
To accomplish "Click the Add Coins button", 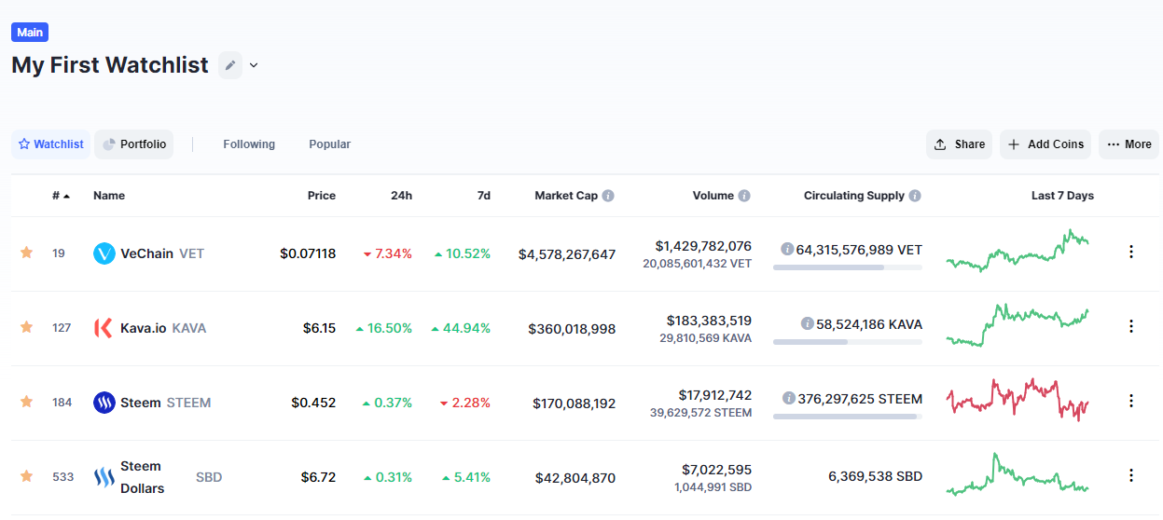I will [x=1045, y=144].
